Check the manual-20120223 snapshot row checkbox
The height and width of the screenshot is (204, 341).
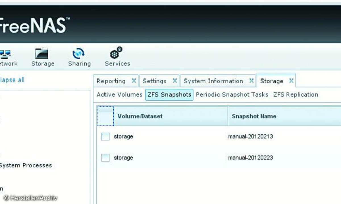[x=105, y=158]
